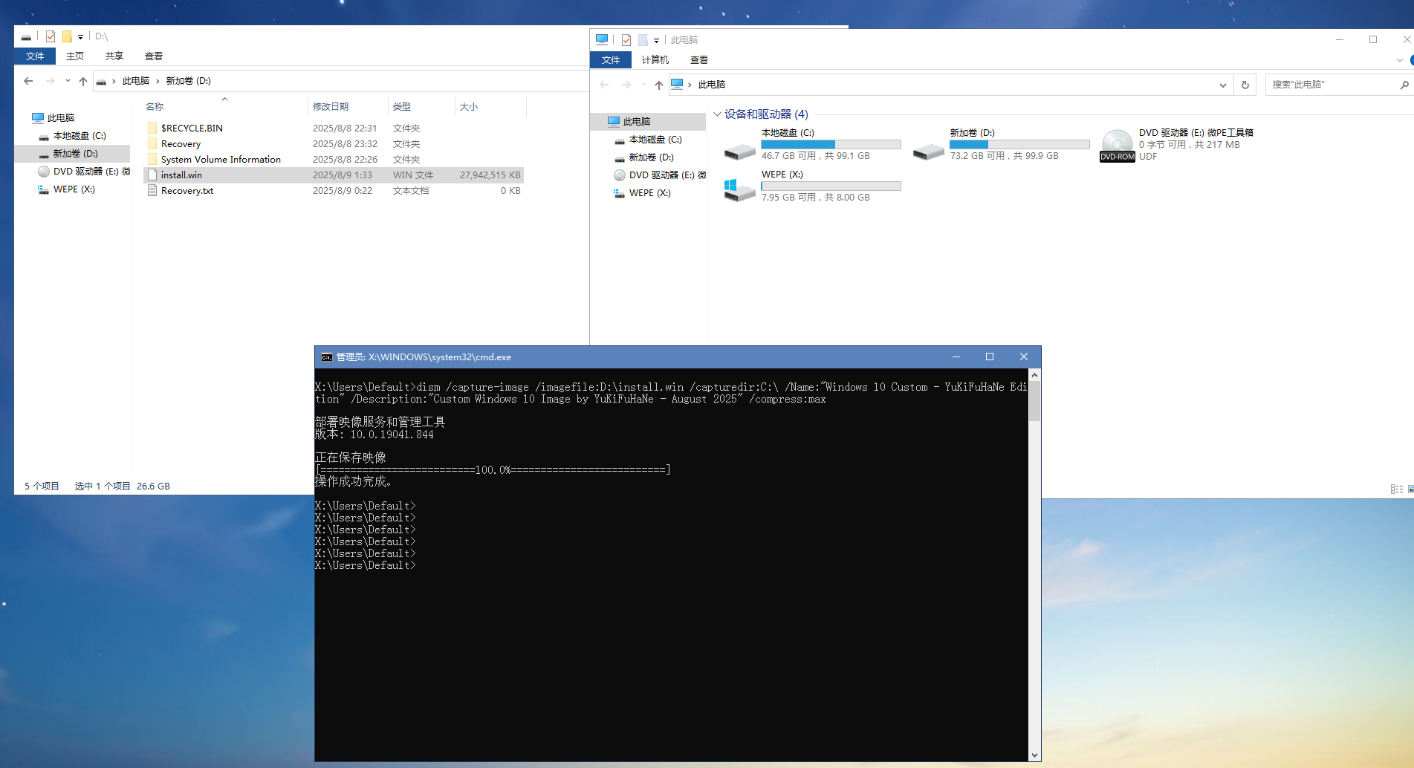The width and height of the screenshot is (1414, 768).
Task: Open the 计算机 ribbon tab
Action: click(x=655, y=60)
